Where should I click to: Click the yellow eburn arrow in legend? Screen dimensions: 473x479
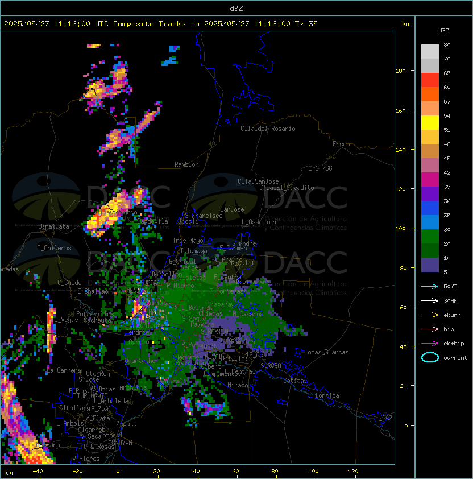click(x=430, y=315)
